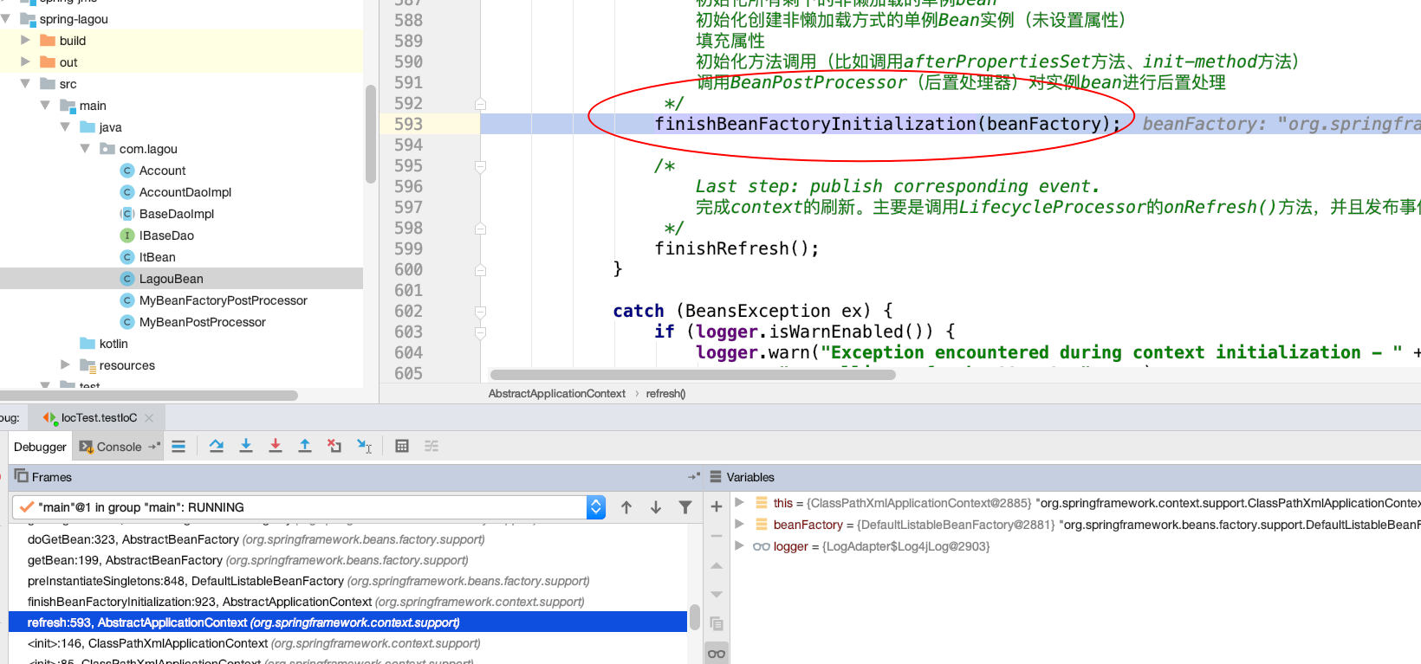Click the Console tab pin arrow icon

point(154,447)
